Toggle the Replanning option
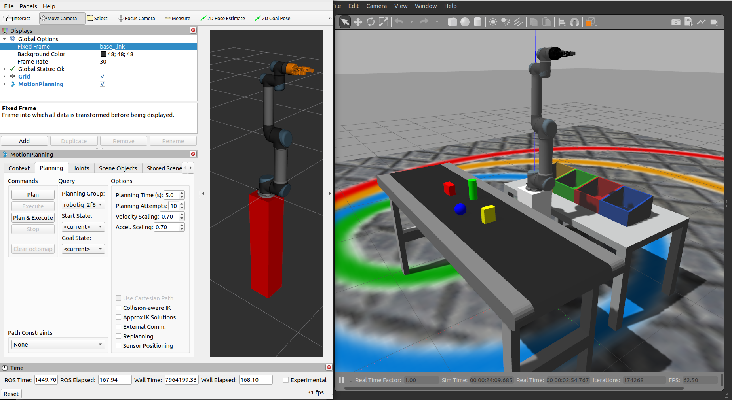 (118, 336)
